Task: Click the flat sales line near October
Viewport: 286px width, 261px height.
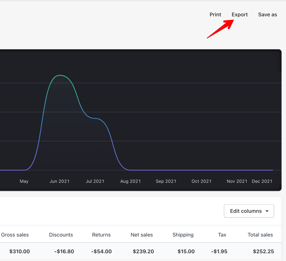Action: pyautogui.click(x=202, y=170)
